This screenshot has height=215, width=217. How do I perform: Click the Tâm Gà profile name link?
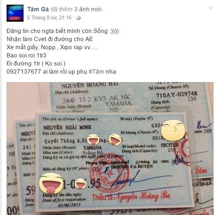click(38, 9)
